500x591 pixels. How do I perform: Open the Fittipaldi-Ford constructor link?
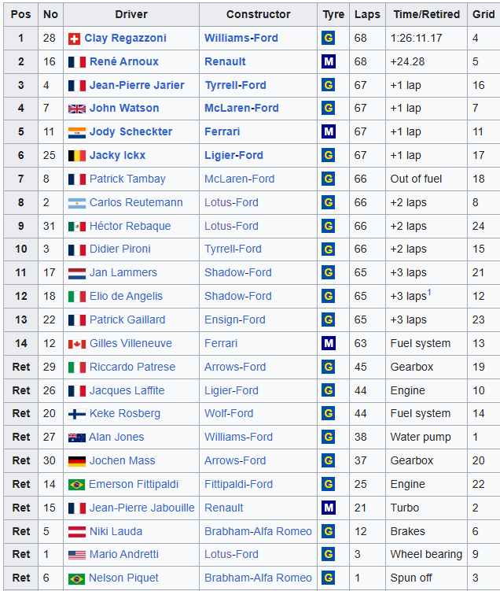[x=238, y=484]
